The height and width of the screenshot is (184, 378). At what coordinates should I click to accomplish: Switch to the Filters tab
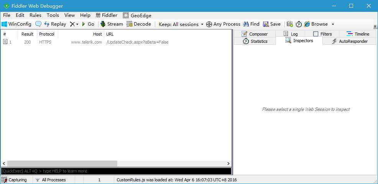point(322,34)
